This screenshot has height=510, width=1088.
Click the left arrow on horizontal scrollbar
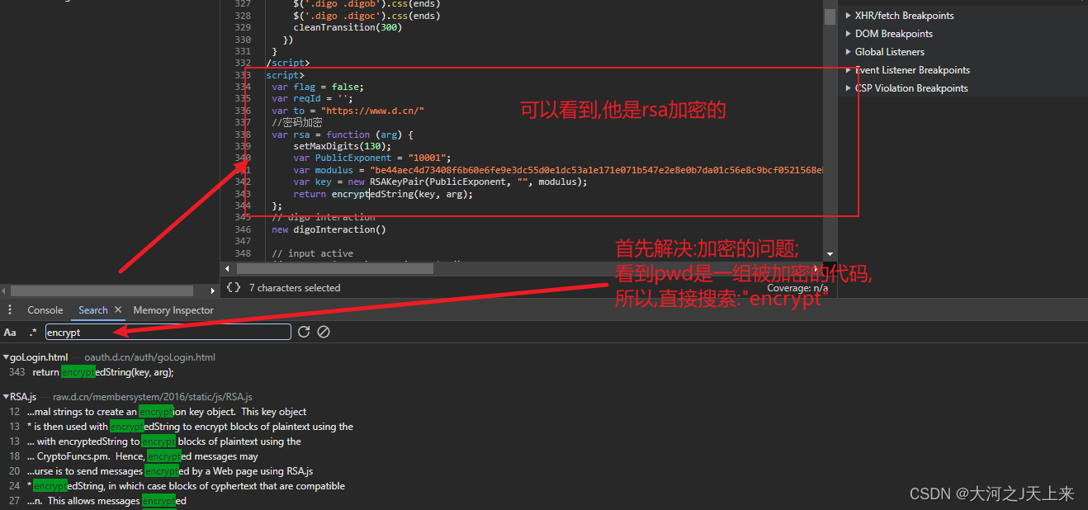228,268
